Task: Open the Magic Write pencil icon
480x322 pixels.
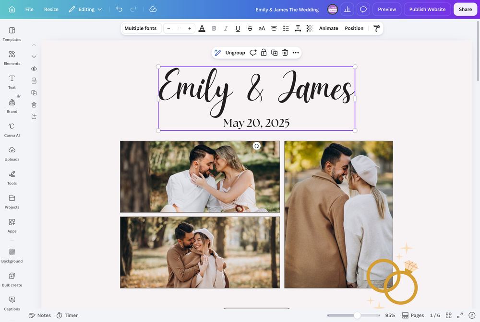Action: [217, 53]
